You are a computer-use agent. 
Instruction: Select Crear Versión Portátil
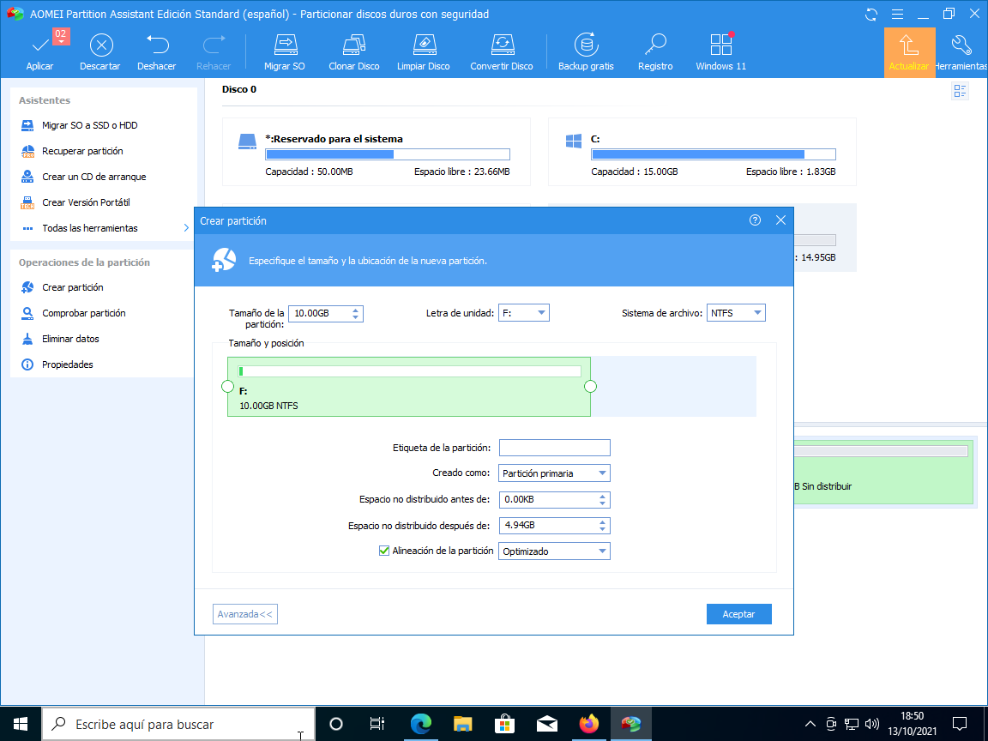tap(86, 203)
